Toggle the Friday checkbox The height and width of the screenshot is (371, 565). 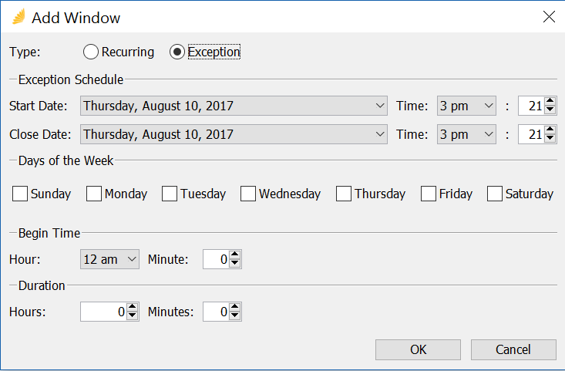click(429, 194)
